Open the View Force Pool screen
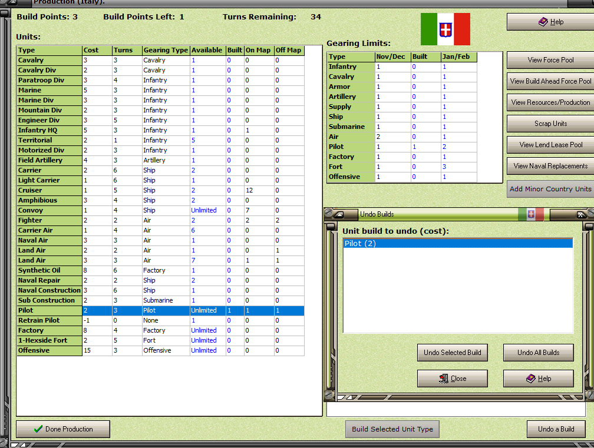 (550, 59)
